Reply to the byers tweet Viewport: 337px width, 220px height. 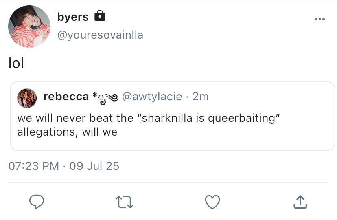(x=36, y=201)
